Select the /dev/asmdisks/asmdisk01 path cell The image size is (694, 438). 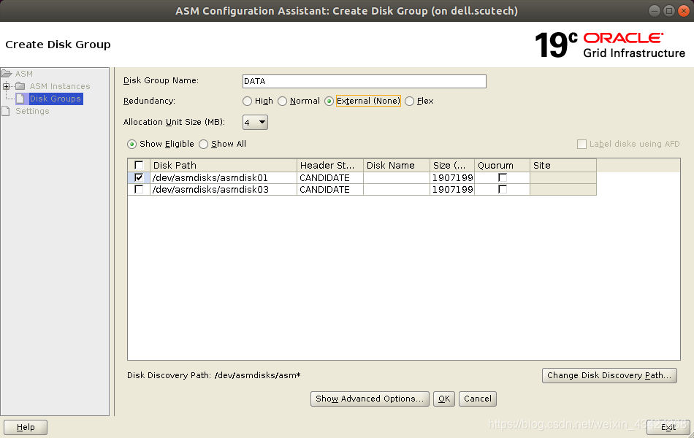point(224,178)
